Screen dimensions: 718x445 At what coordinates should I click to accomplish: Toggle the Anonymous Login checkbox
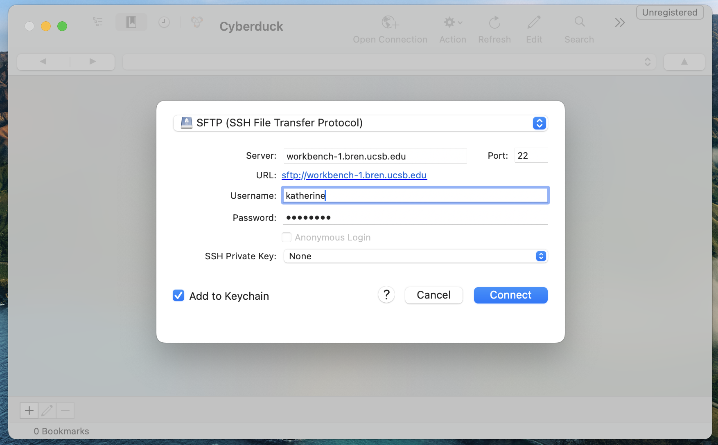tap(287, 237)
